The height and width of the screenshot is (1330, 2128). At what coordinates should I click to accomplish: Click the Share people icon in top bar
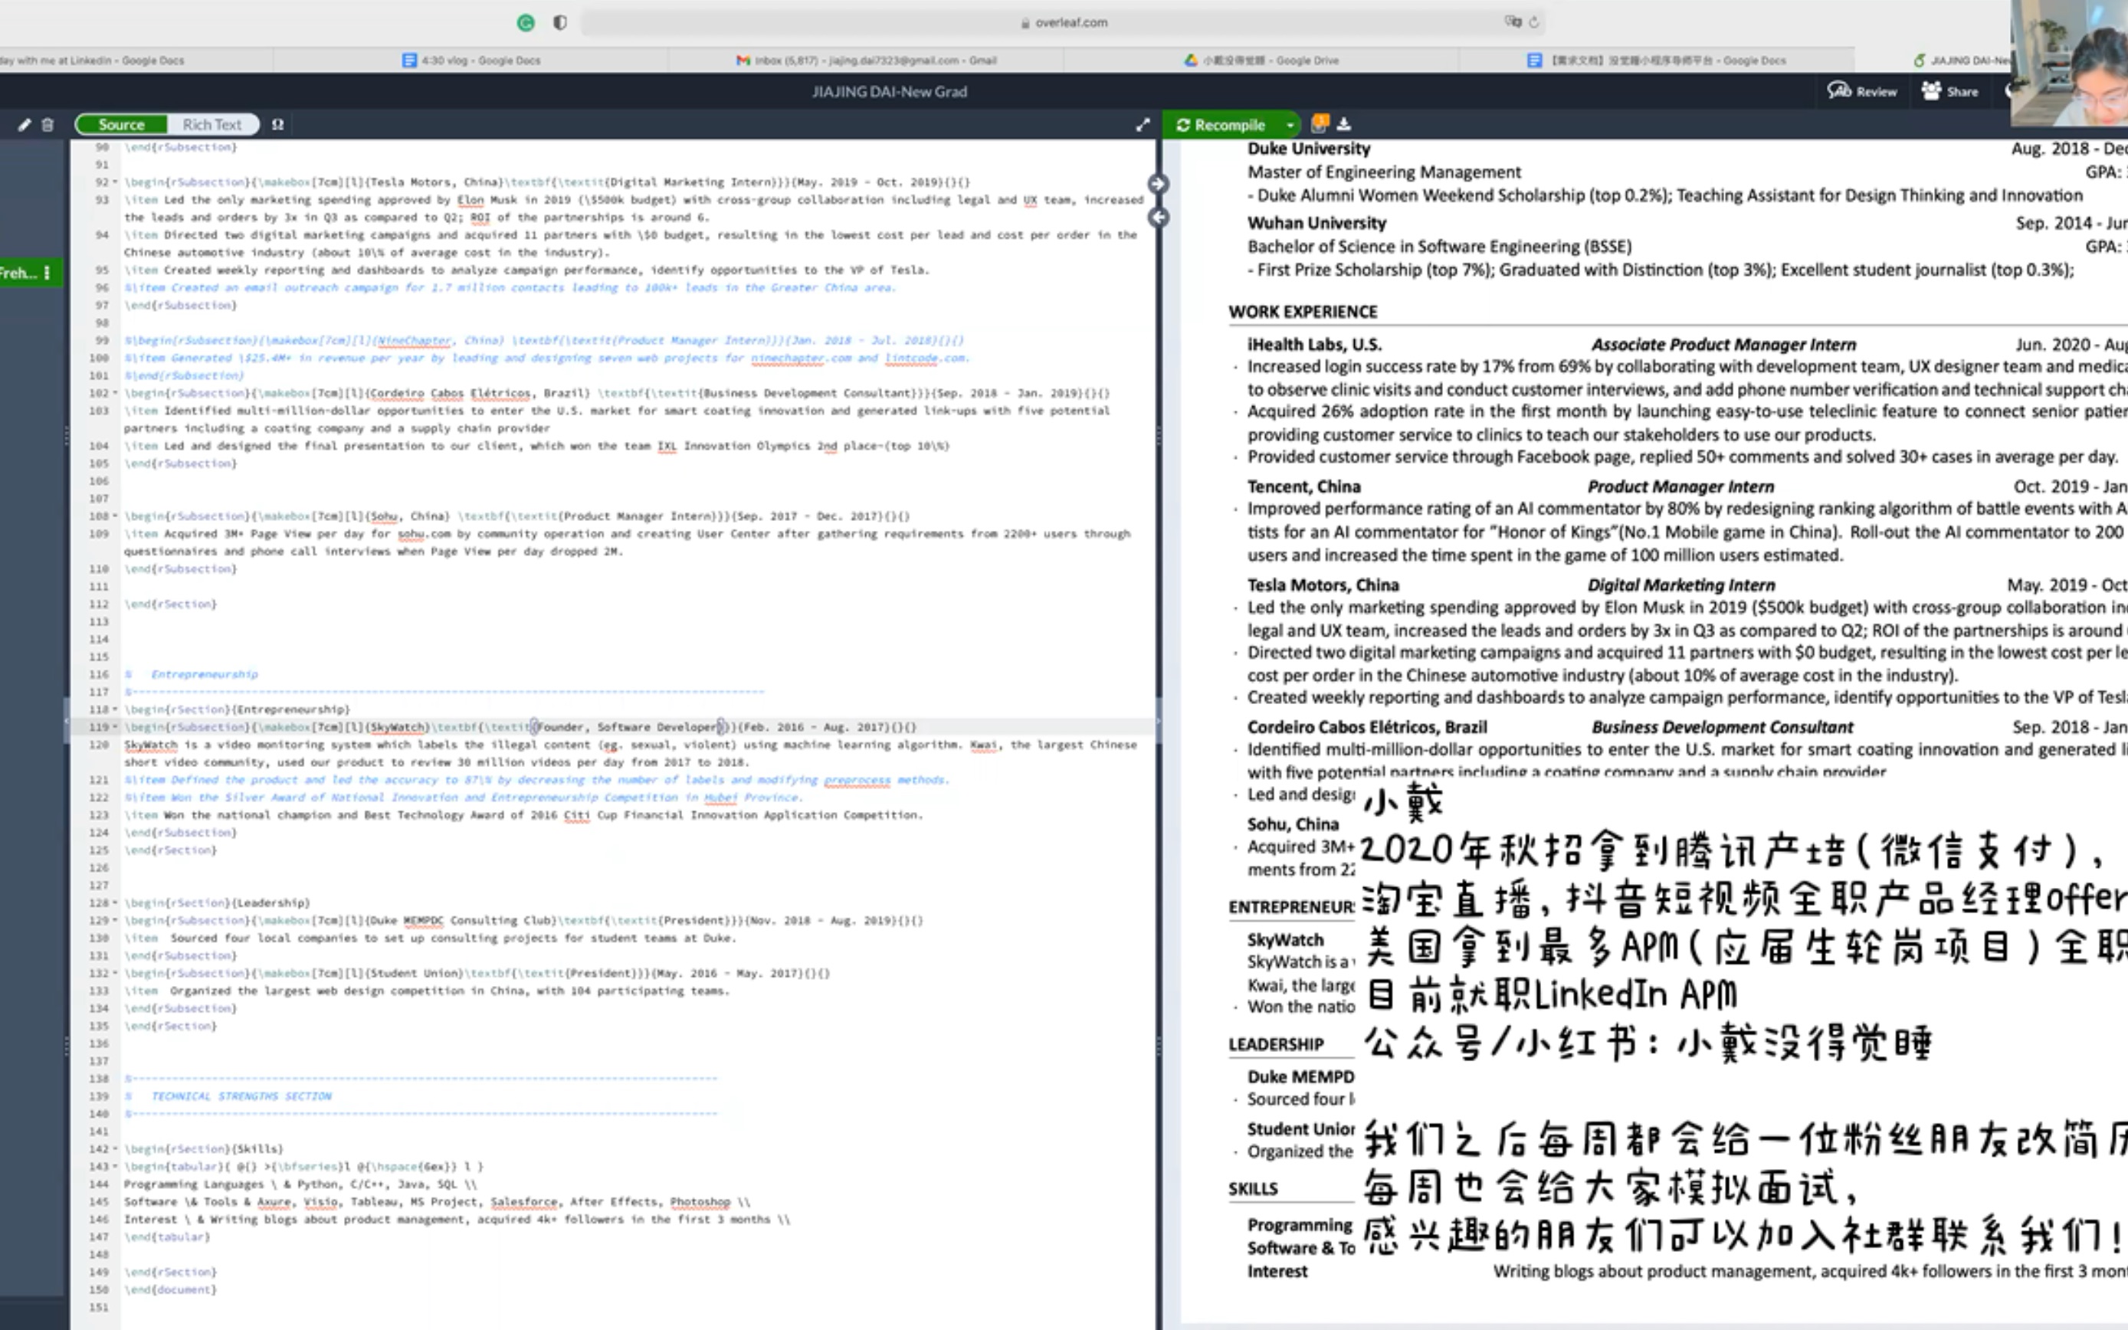pyautogui.click(x=1931, y=90)
